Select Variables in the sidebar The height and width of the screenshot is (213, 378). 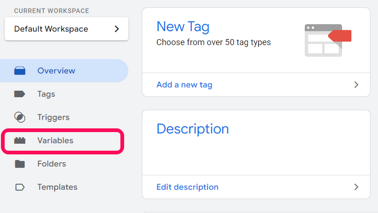[55, 140]
